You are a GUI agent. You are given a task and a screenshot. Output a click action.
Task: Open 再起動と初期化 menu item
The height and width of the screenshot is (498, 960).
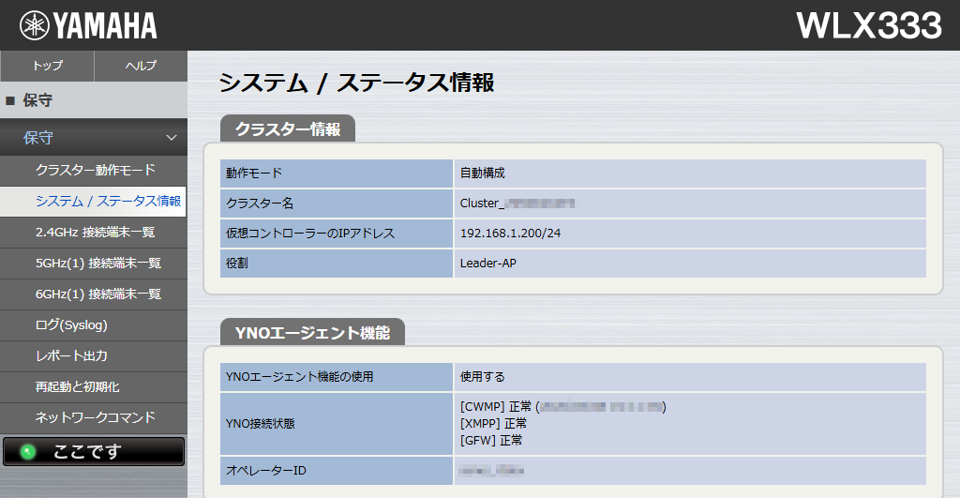pyautogui.click(x=94, y=387)
